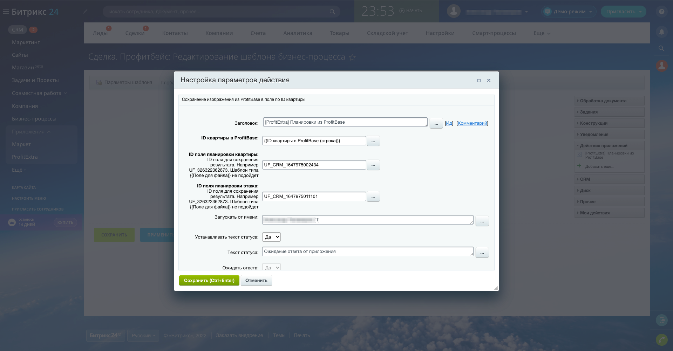Image resolution: width=673 pixels, height=351 pixels.
Task: Expand CRM activity group in right panel
Action: [x=610, y=179]
